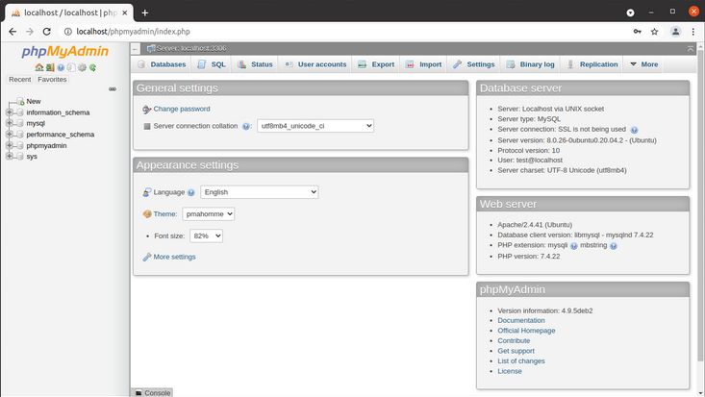Click the Log out (exit door) icon
705x397 pixels.
(x=50, y=67)
